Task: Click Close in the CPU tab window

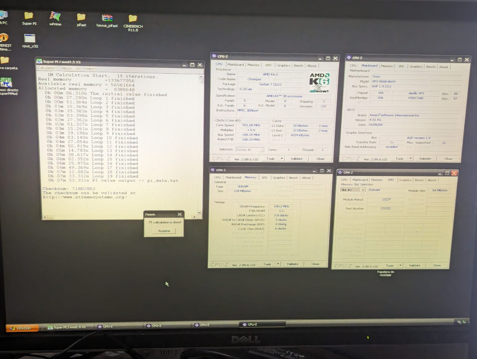Action: [320, 159]
